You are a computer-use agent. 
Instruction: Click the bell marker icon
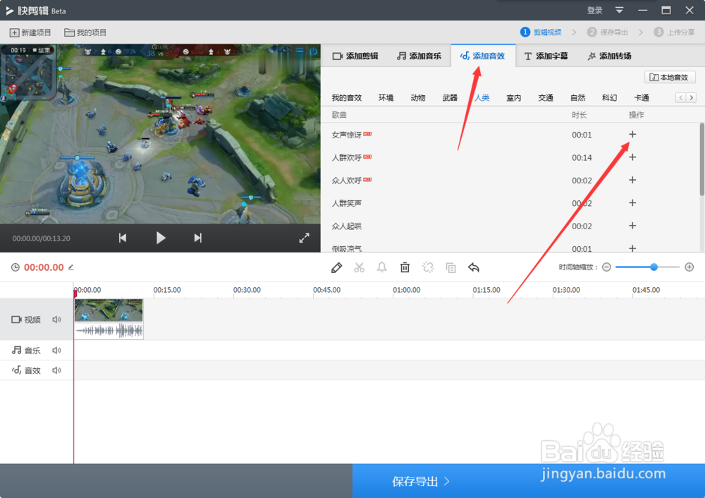tap(381, 267)
